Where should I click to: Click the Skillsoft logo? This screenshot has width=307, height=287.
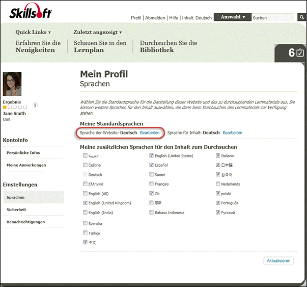point(31,11)
